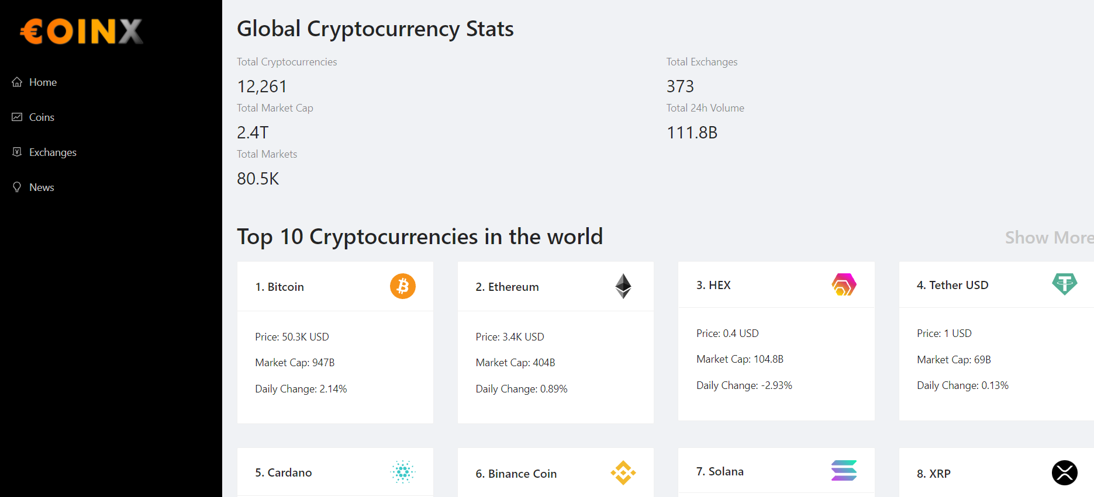
Task: Click Ethereum's Daily Change: 0.89%
Action: (x=522, y=389)
